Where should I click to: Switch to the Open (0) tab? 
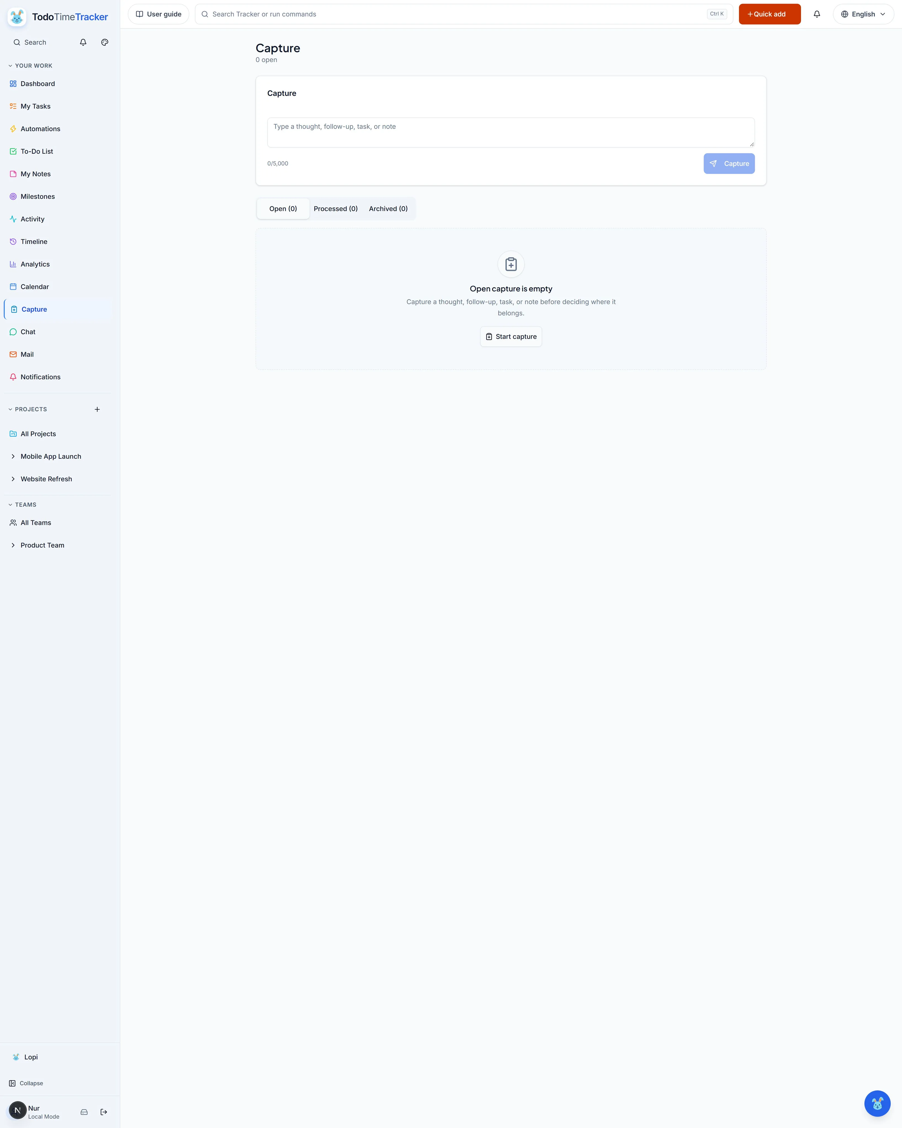[283, 209]
